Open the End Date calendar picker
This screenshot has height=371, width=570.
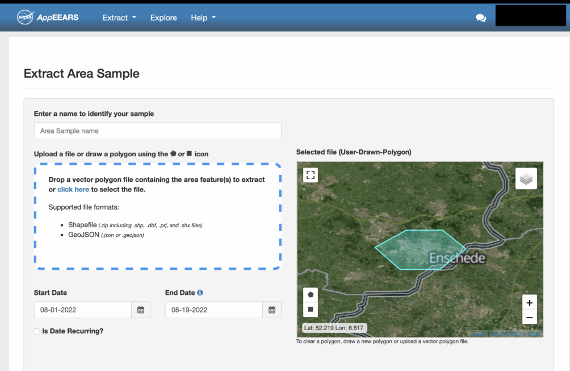272,310
